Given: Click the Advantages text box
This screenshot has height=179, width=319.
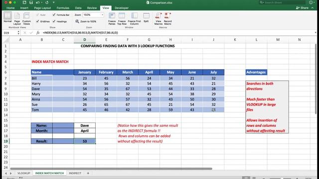Looking at the screenshot, I should pos(267,107).
